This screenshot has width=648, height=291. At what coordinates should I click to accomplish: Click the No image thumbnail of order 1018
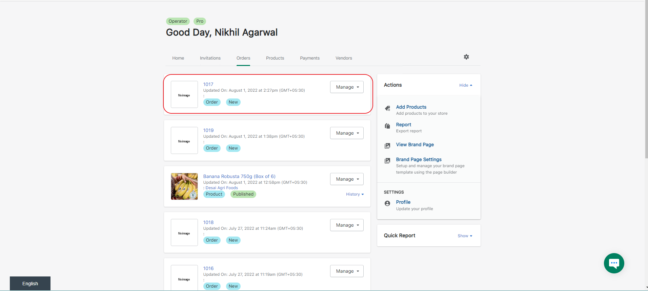184,232
